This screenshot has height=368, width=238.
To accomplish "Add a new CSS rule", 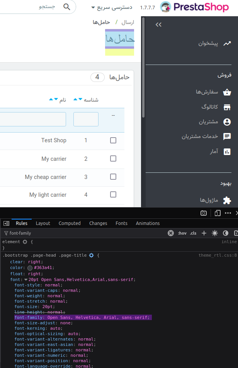I will click(204, 233).
